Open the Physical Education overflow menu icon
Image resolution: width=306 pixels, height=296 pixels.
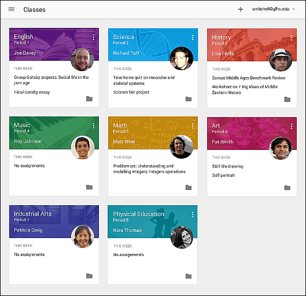192,214
